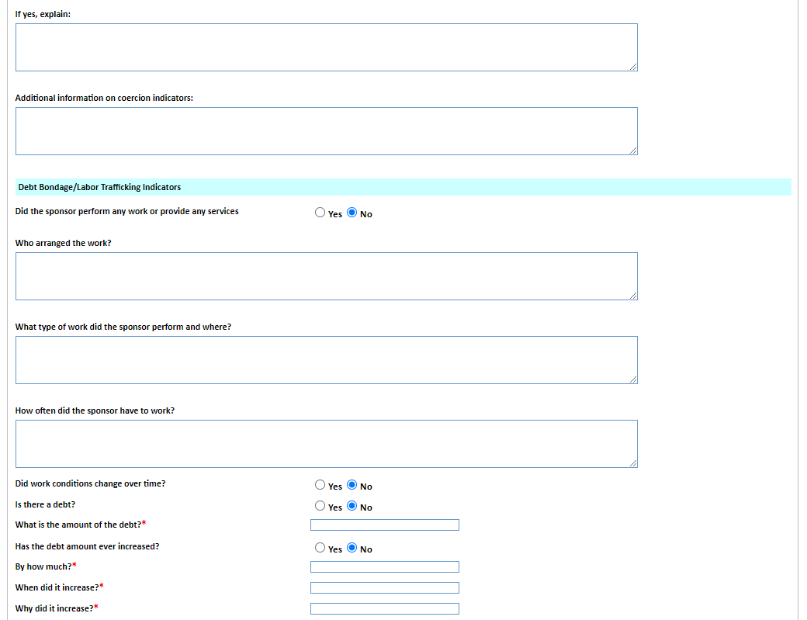Grab resize handle of 'If yes, explain' box

[x=633, y=67]
